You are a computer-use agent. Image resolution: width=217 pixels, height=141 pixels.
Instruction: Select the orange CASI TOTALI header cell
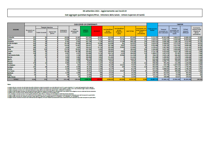[x=129, y=30]
